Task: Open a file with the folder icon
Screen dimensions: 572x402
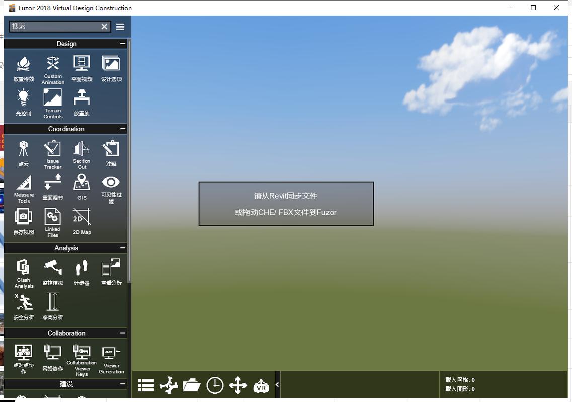Action: (x=192, y=385)
